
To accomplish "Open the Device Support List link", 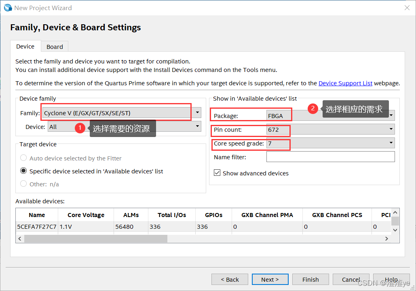I will (x=345, y=83).
